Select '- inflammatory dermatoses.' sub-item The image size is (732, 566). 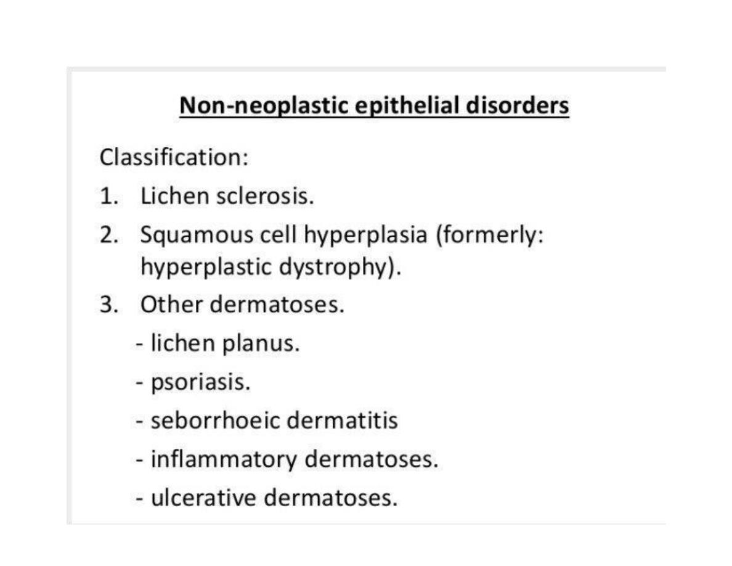[287, 459]
